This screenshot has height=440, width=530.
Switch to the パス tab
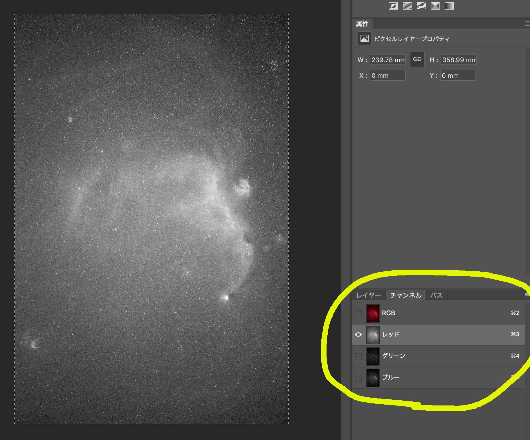pyautogui.click(x=436, y=295)
